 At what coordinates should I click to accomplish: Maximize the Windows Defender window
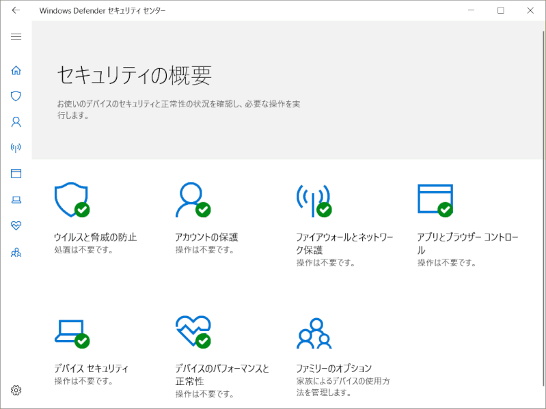tap(501, 10)
